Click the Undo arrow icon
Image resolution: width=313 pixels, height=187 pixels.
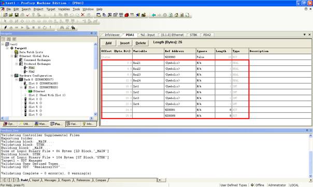coord(72,15)
